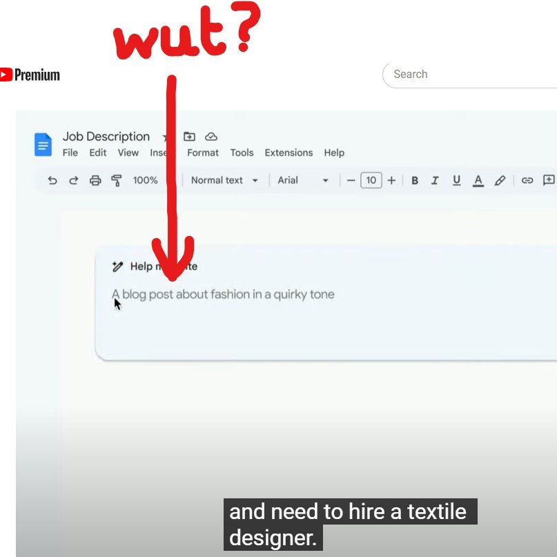Open the File menu
Viewport: 557px width, 557px height.
point(70,153)
